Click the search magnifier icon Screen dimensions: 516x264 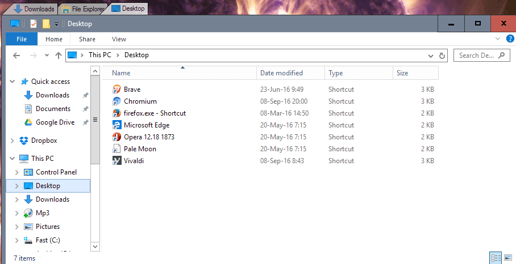pyautogui.click(x=502, y=55)
